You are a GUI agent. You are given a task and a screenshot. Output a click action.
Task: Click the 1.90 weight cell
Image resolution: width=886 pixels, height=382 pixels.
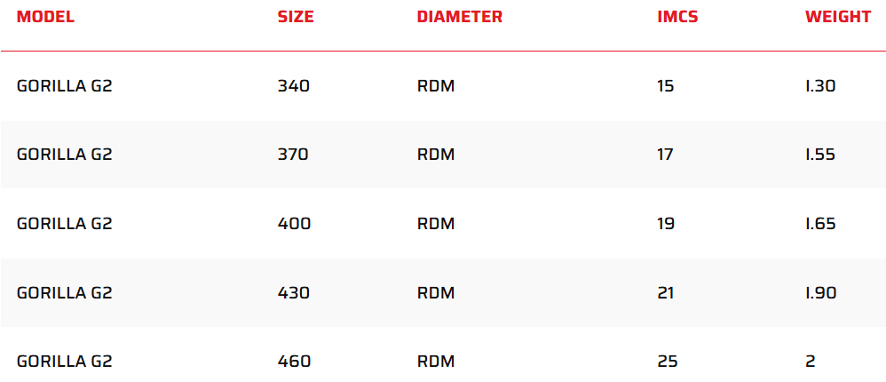[x=820, y=292]
